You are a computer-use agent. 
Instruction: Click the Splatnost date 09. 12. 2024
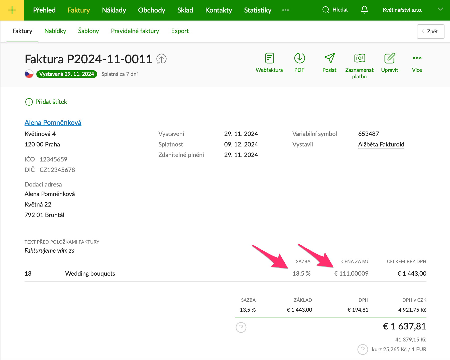click(x=241, y=144)
